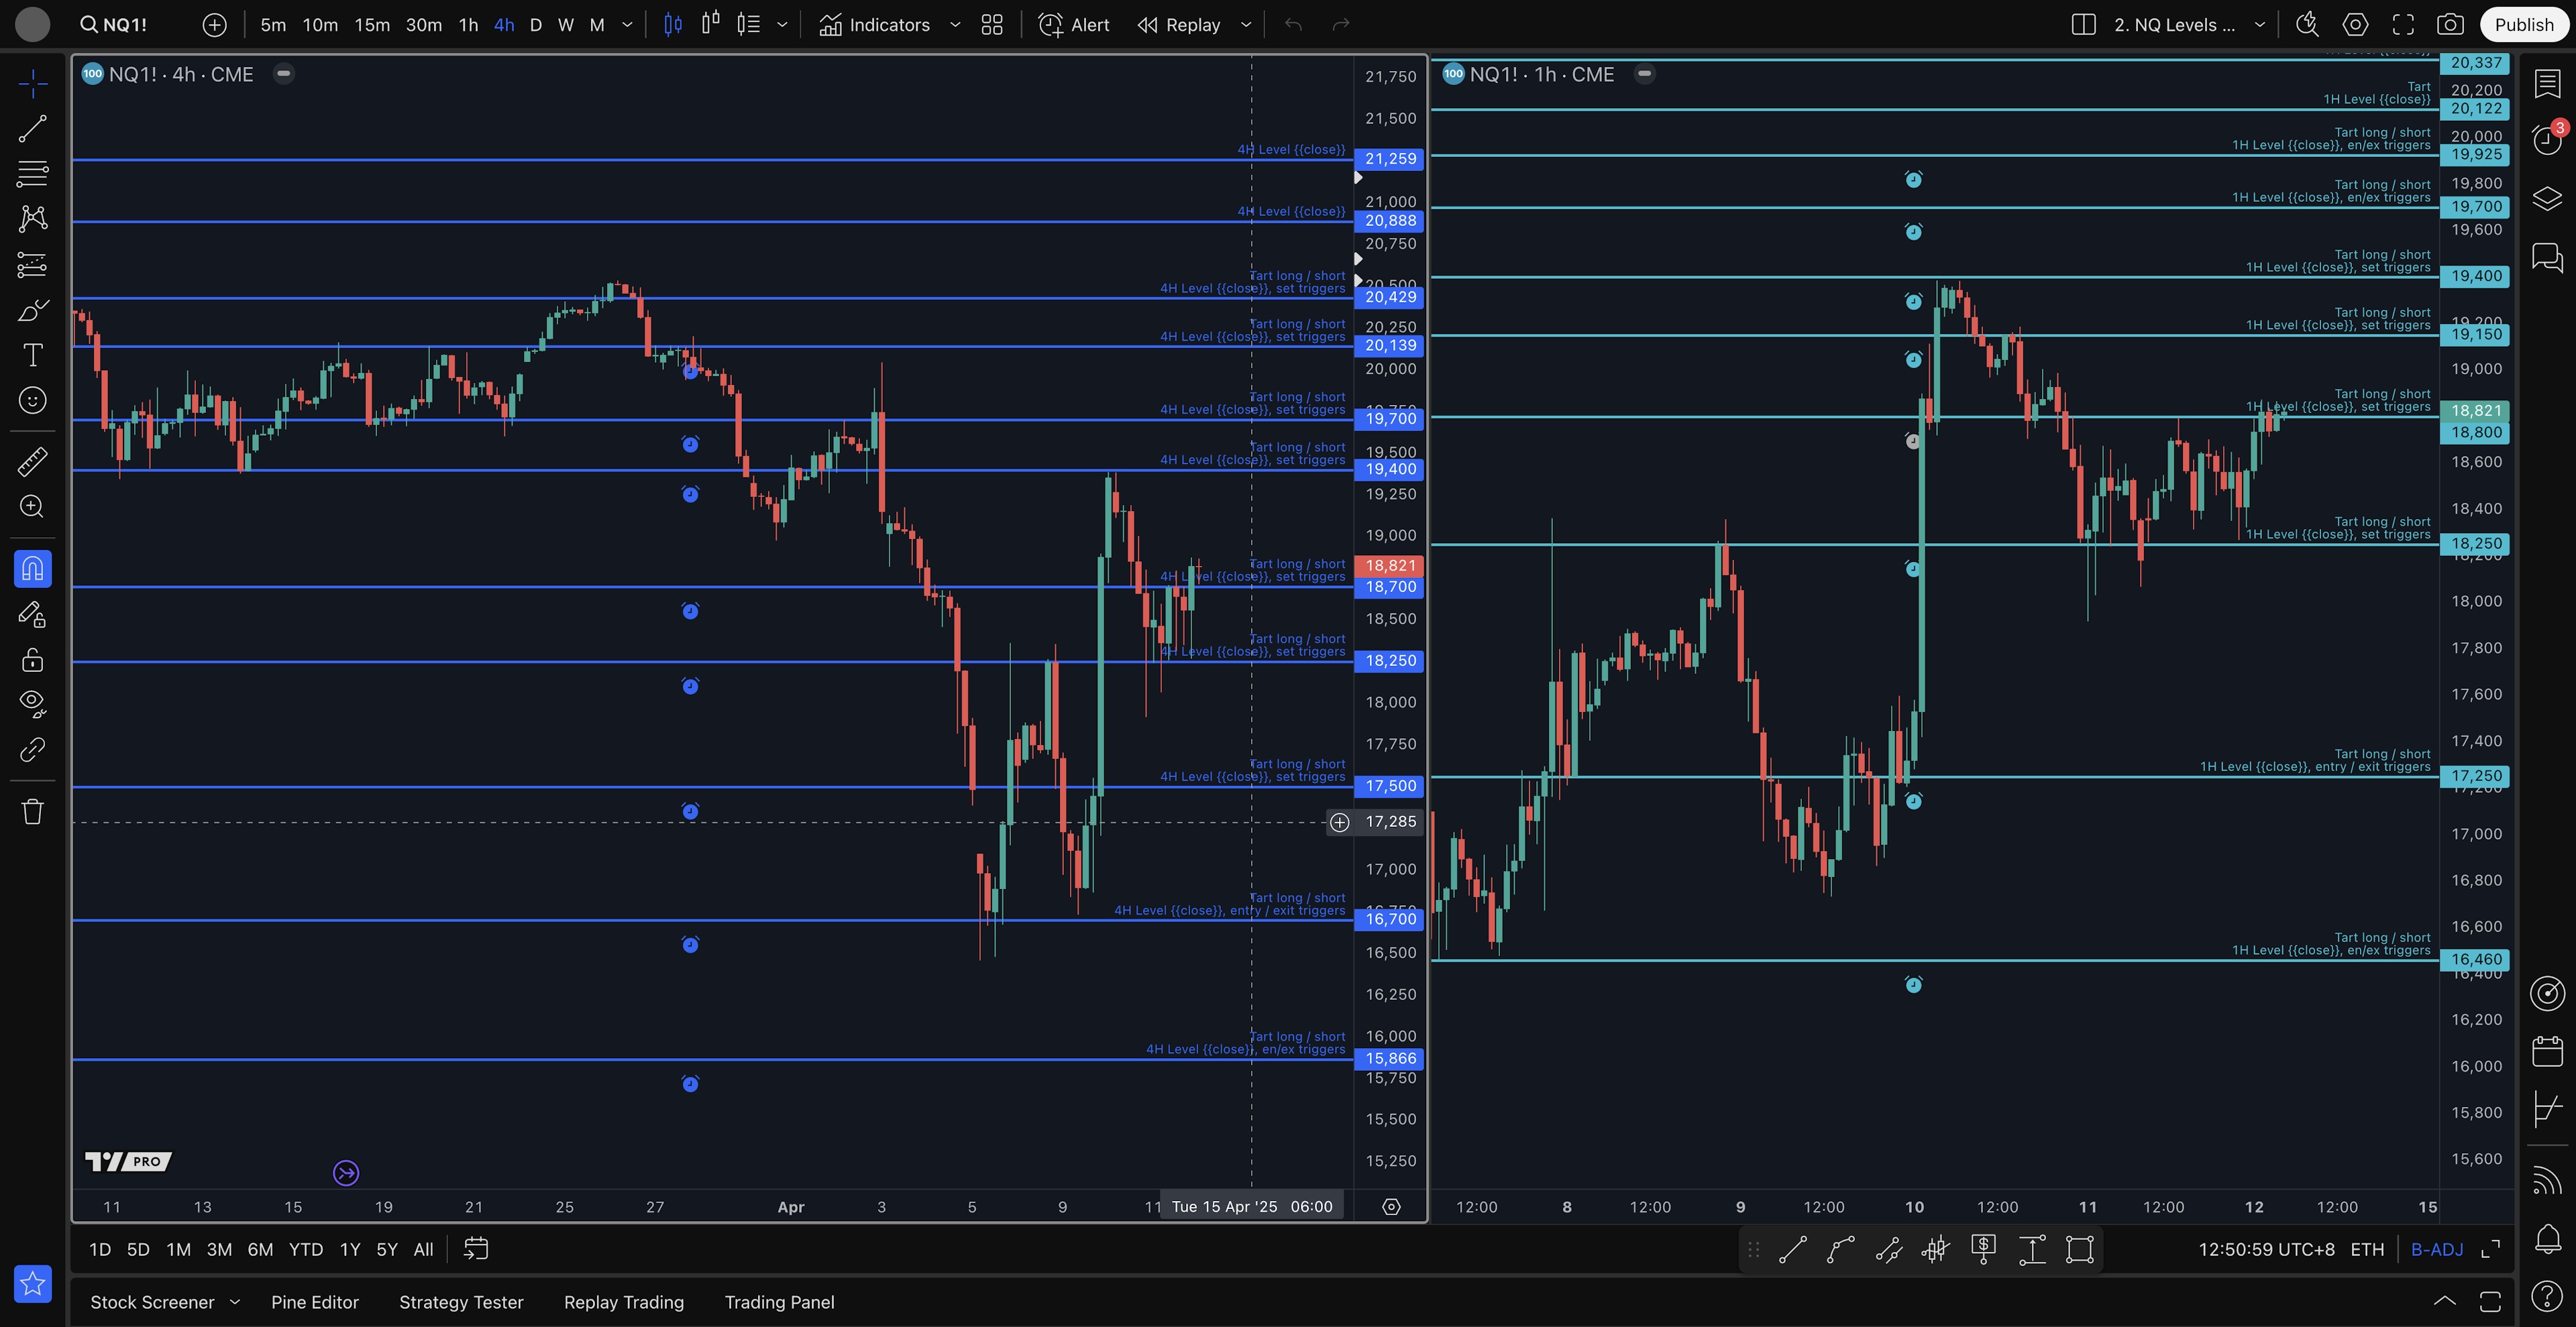Select the Measure ruler tool
The width and height of the screenshot is (2576, 1327).
(32, 461)
